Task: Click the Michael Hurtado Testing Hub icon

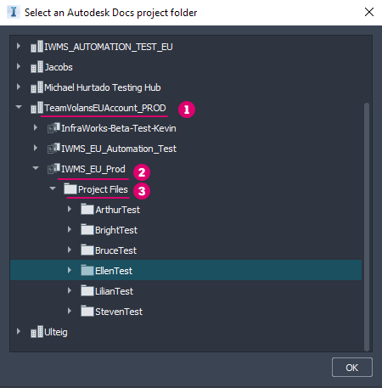Action: [37, 87]
